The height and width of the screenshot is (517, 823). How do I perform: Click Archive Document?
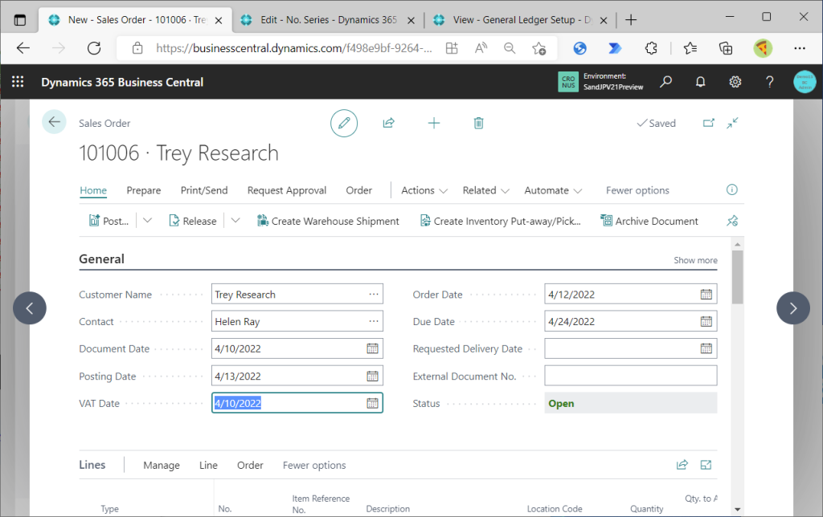[649, 221]
